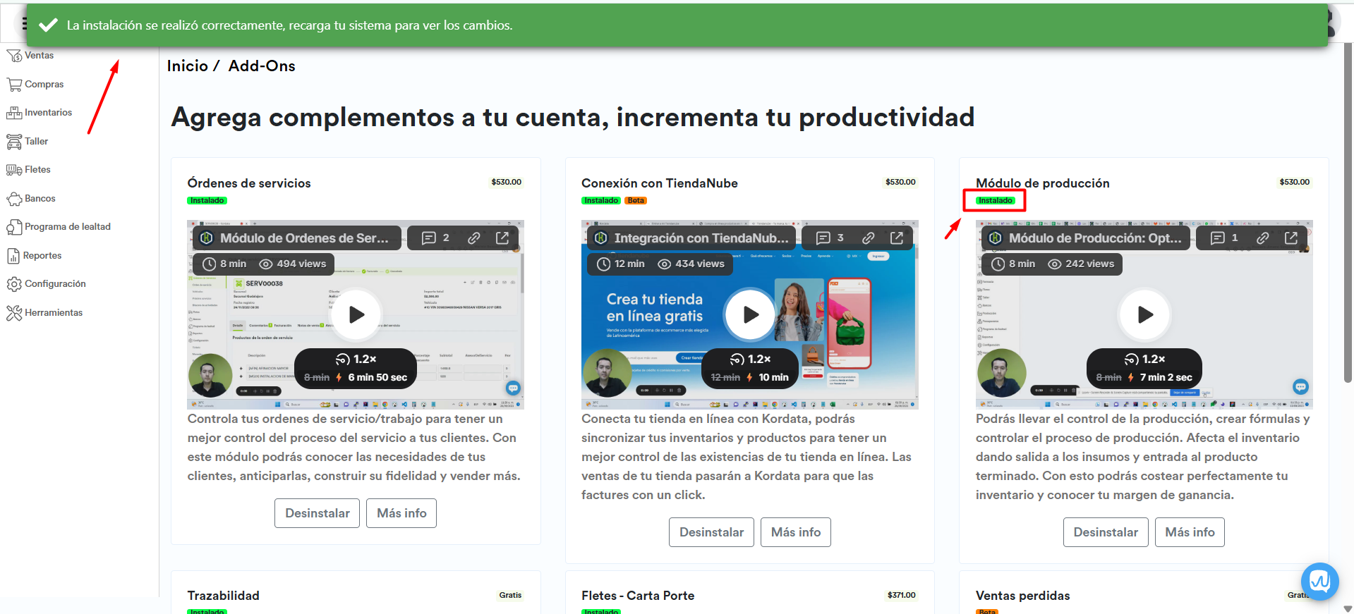Click Más info for Conexión con TiendaNube
The image size is (1354, 614).
pyautogui.click(x=795, y=532)
